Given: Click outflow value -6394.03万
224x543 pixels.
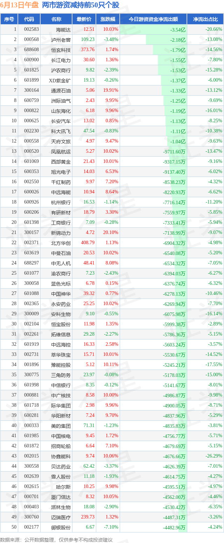Looking at the screenshot, I should [x=174, y=274].
